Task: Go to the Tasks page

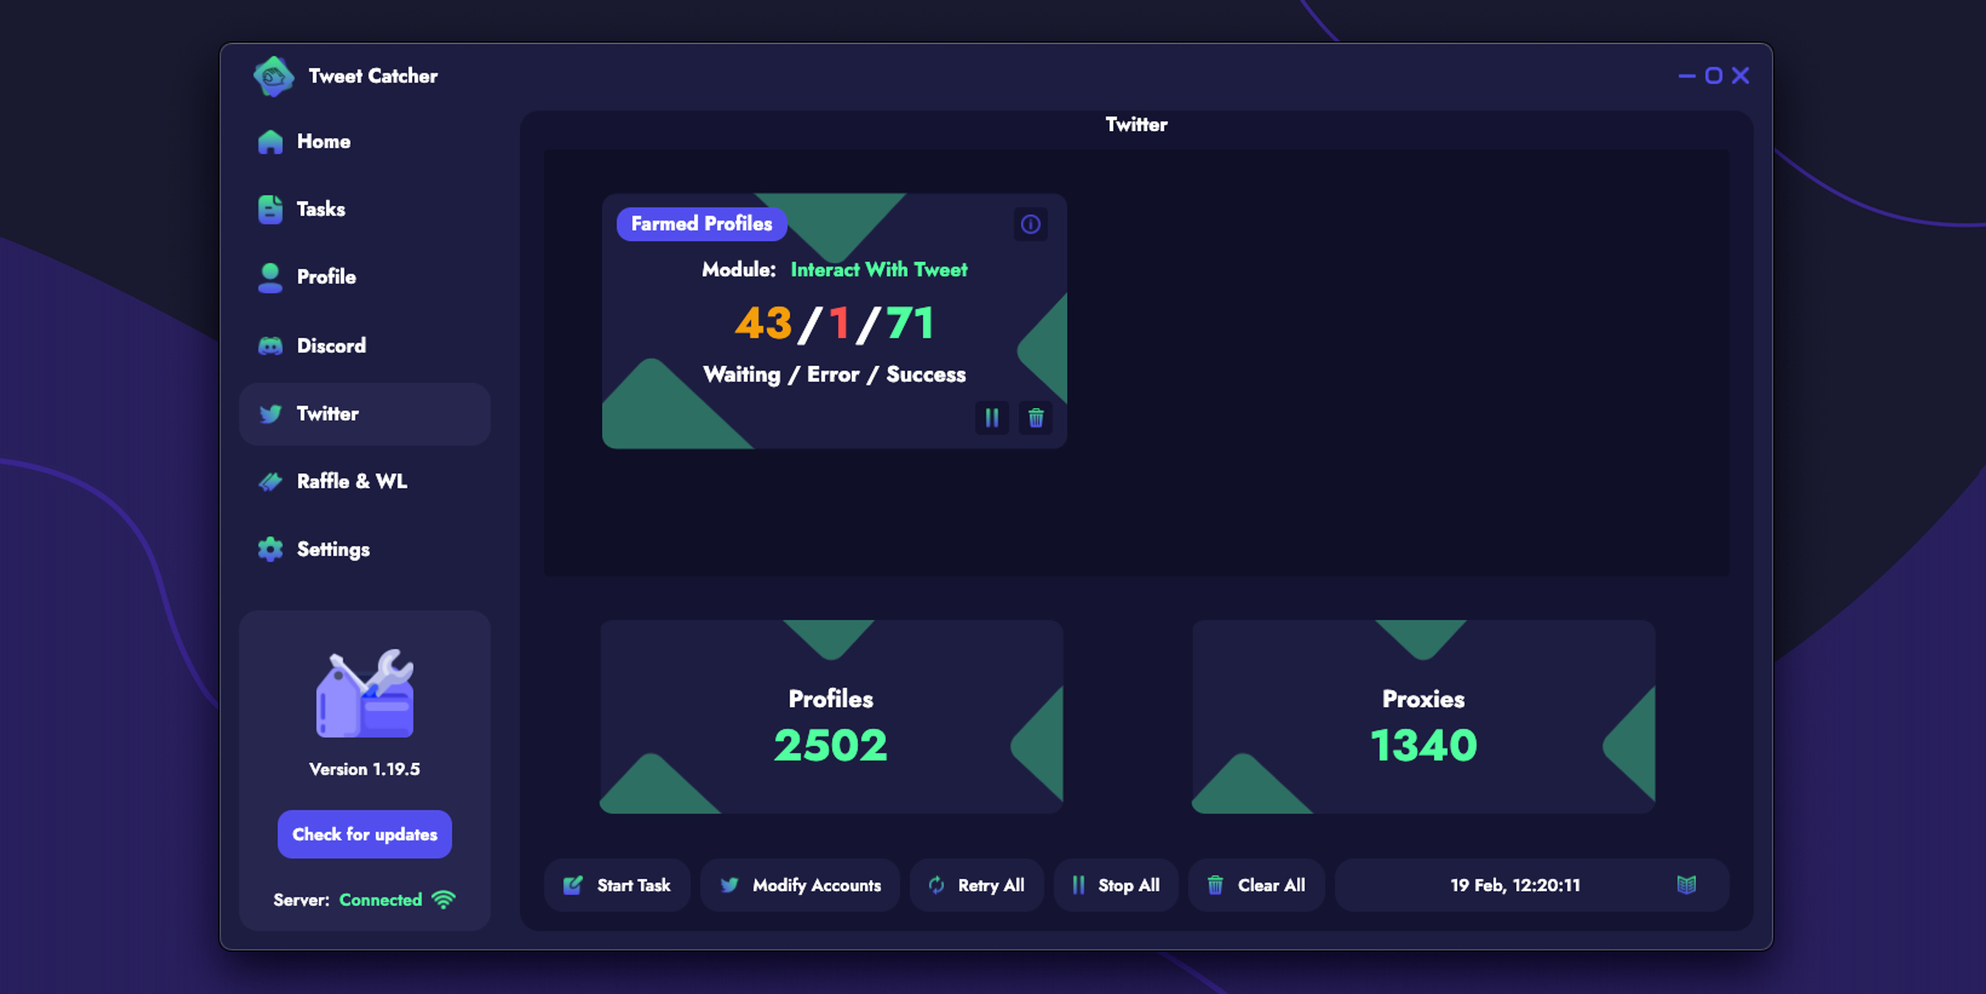Action: 365,209
